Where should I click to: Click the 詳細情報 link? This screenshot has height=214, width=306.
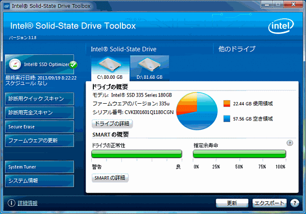28,203
